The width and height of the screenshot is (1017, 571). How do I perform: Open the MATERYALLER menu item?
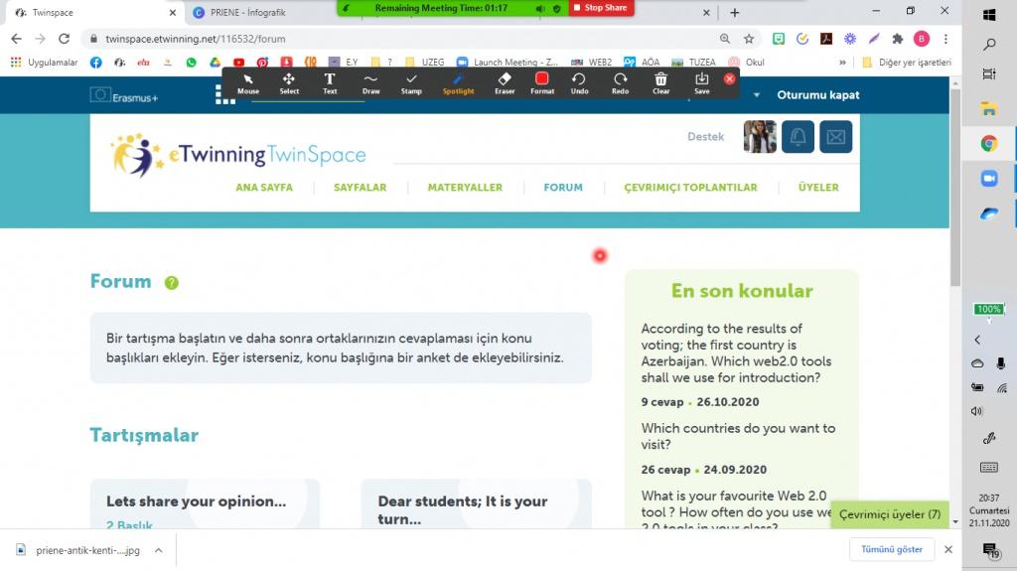pos(465,188)
